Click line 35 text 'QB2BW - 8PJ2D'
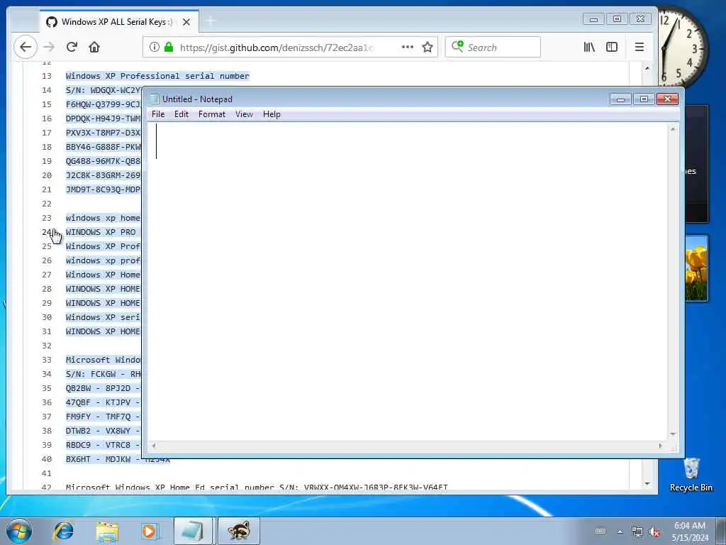 pos(98,388)
